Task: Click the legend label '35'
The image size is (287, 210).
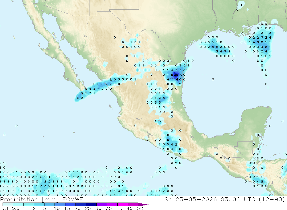Action: (109, 208)
